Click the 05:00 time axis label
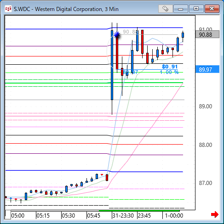Viewport: 224px width, 224px height. point(18,216)
